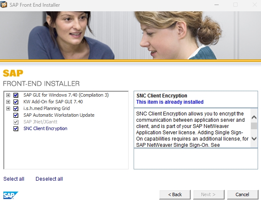Toggle the i.s.h.med Planning Grid checkbox
Viewport: 261px width, 202px height.
click(16, 108)
